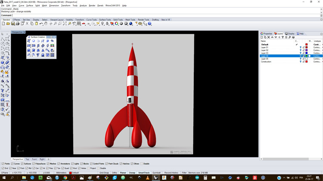Click blue color swatch of Layer 03

tap(307, 53)
